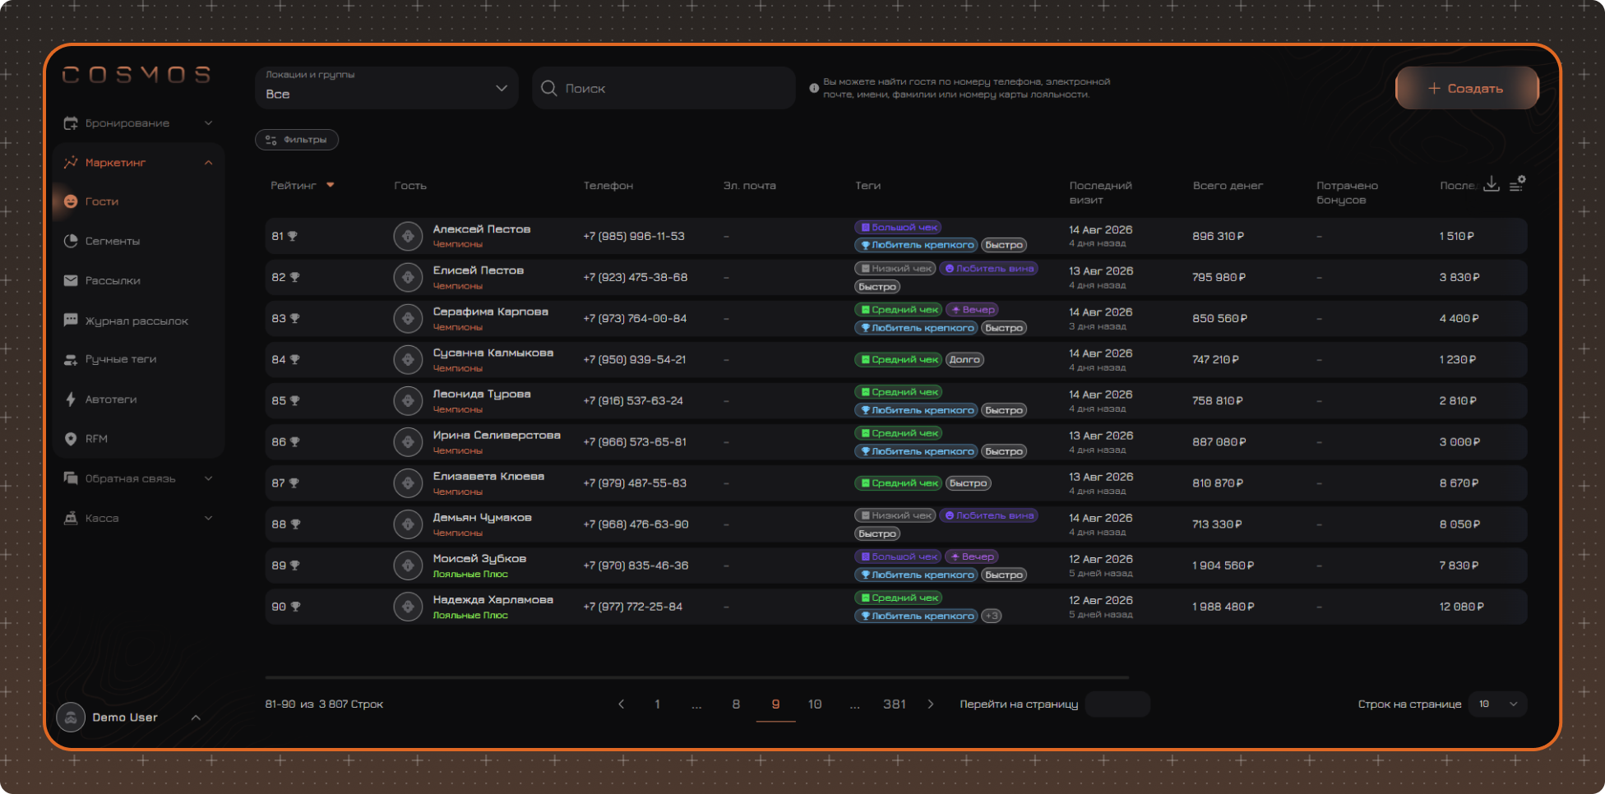Click the info icon beside hint text
Image resolution: width=1605 pixels, height=794 pixels.
(x=814, y=88)
